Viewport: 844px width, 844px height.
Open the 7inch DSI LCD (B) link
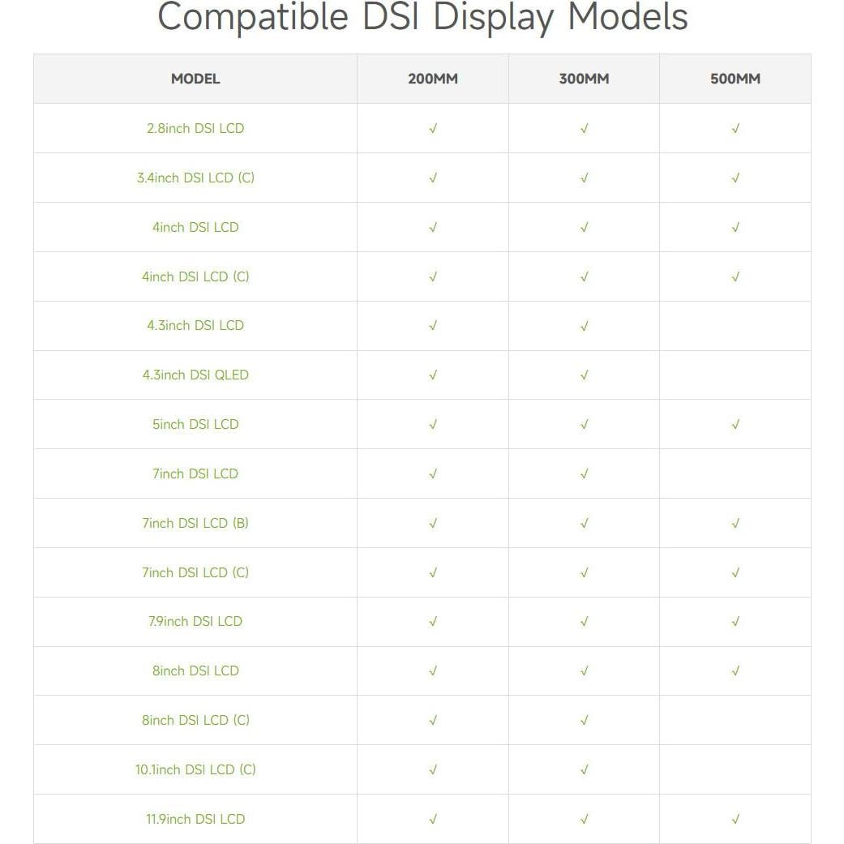coord(195,523)
